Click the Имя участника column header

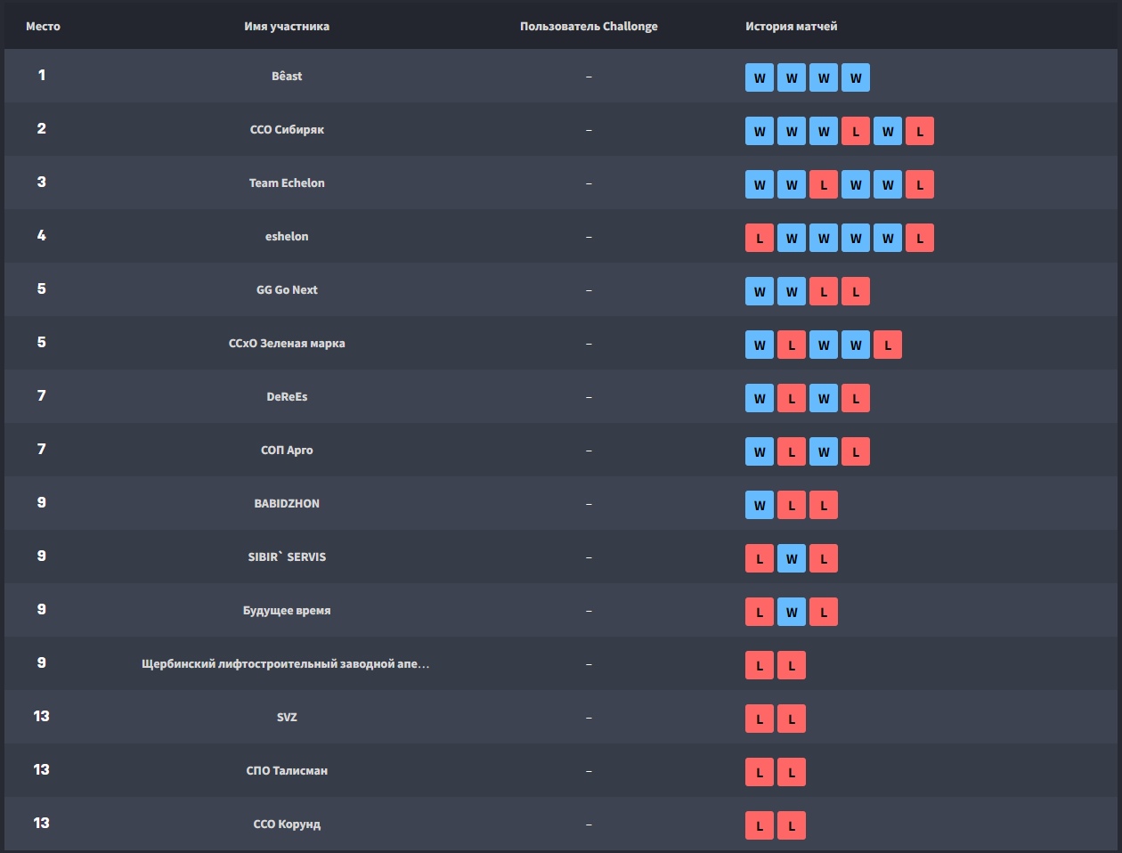click(x=287, y=26)
